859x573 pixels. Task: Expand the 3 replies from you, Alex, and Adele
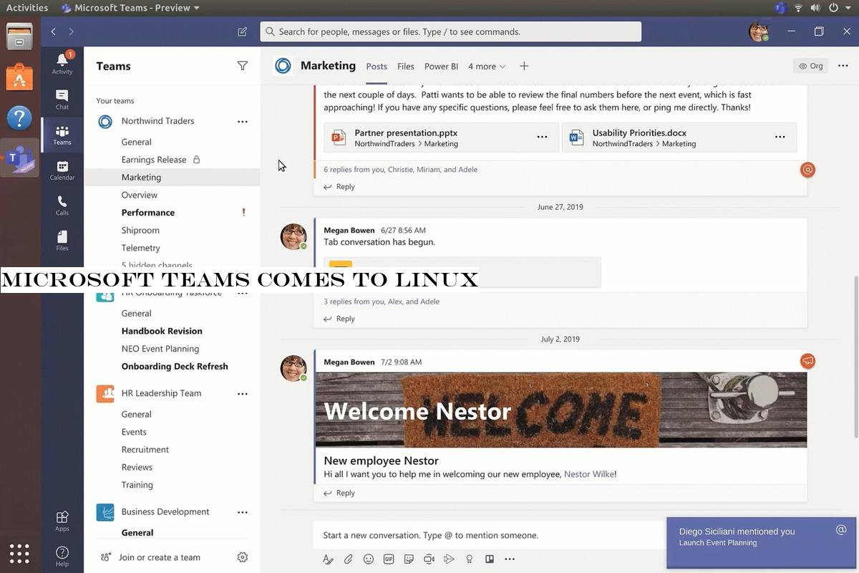382,302
